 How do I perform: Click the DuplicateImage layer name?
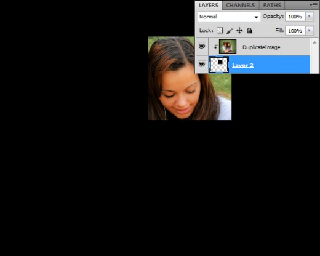point(261,47)
